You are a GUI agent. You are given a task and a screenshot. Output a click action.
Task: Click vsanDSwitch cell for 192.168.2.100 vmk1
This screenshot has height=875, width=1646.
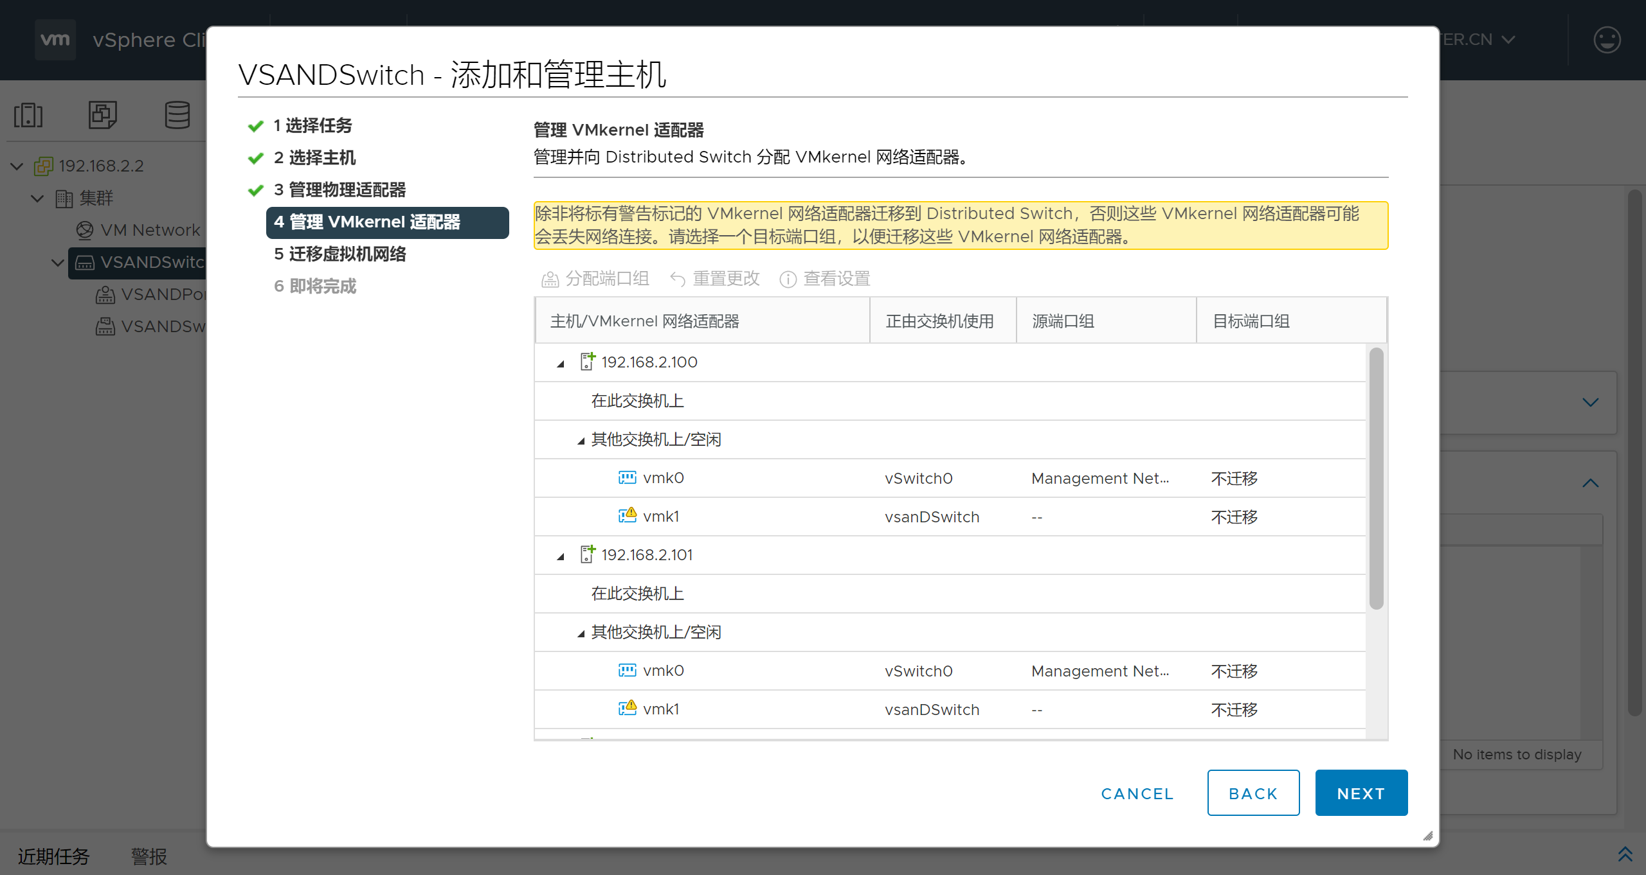[x=932, y=517]
